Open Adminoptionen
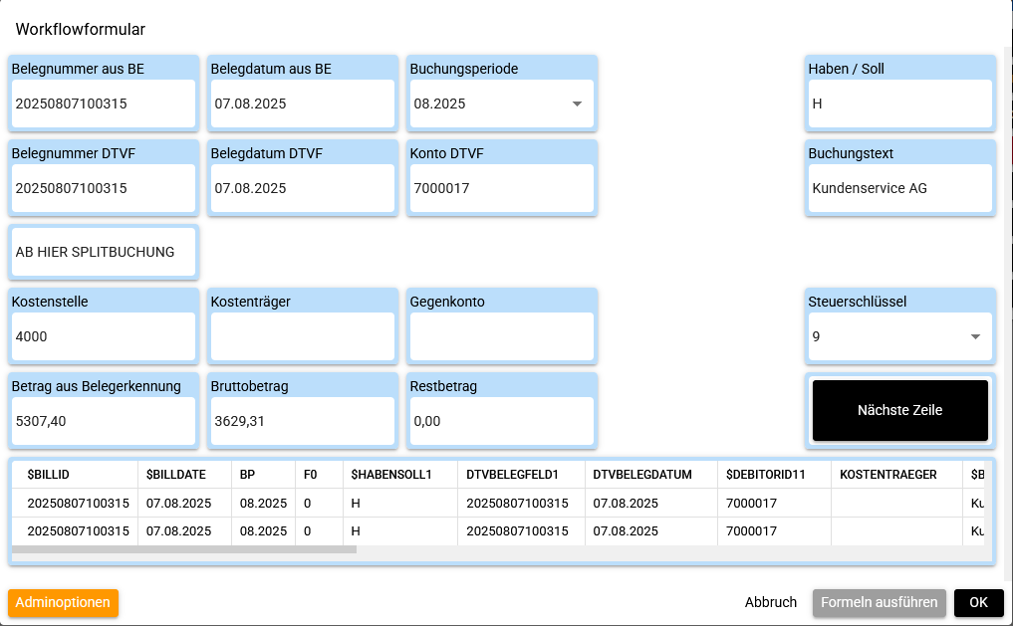The image size is (1013, 626). click(x=63, y=602)
